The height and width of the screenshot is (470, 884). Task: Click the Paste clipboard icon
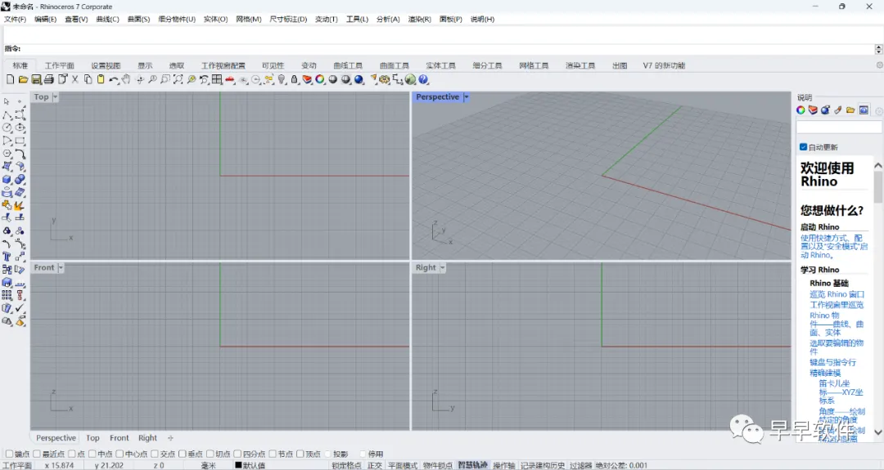coord(101,79)
